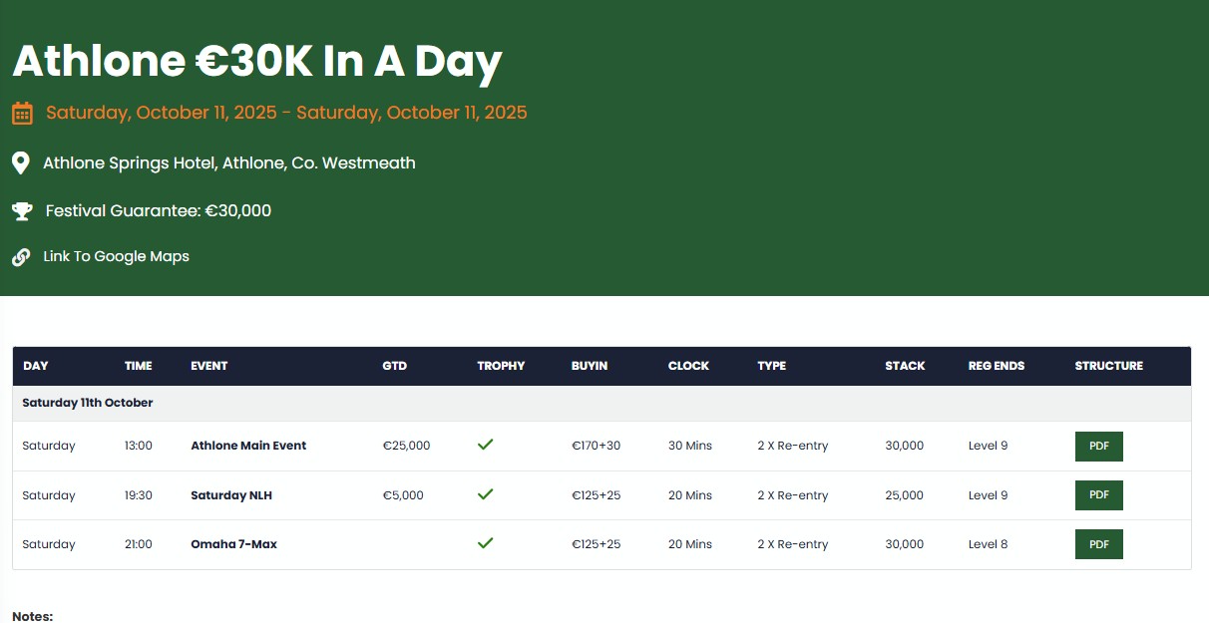This screenshot has width=1209, height=623.
Task: Click the STRUCTURE column header
Action: 1108,366
